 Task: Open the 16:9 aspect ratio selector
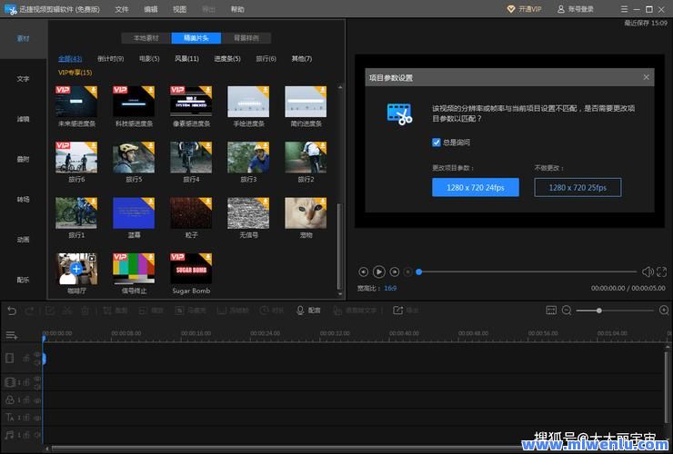click(x=390, y=289)
